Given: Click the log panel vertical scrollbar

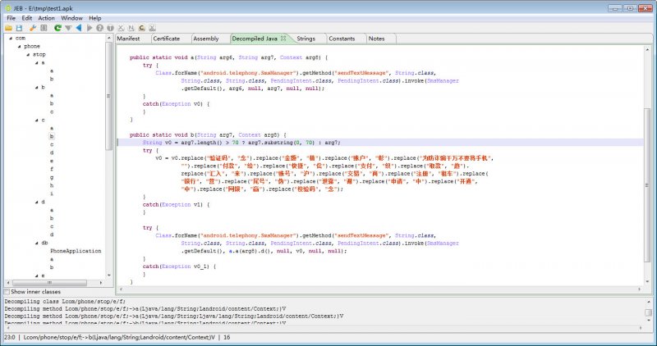Looking at the screenshot, I should tap(648, 312).
